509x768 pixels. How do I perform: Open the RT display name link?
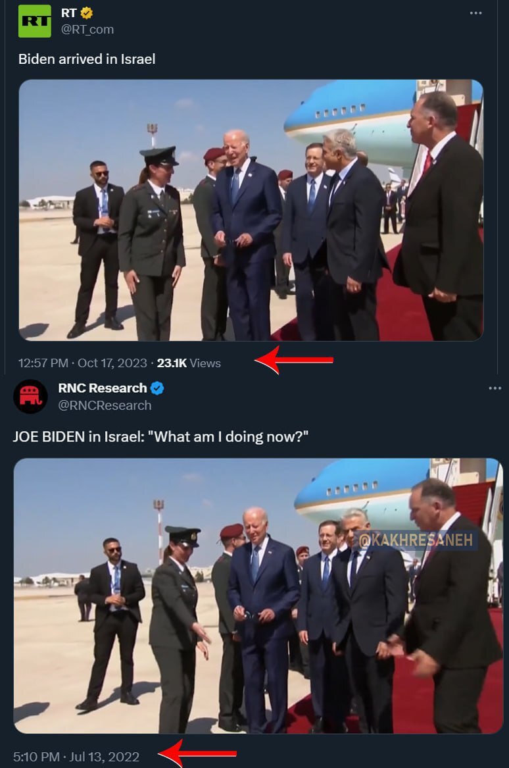[x=68, y=13]
